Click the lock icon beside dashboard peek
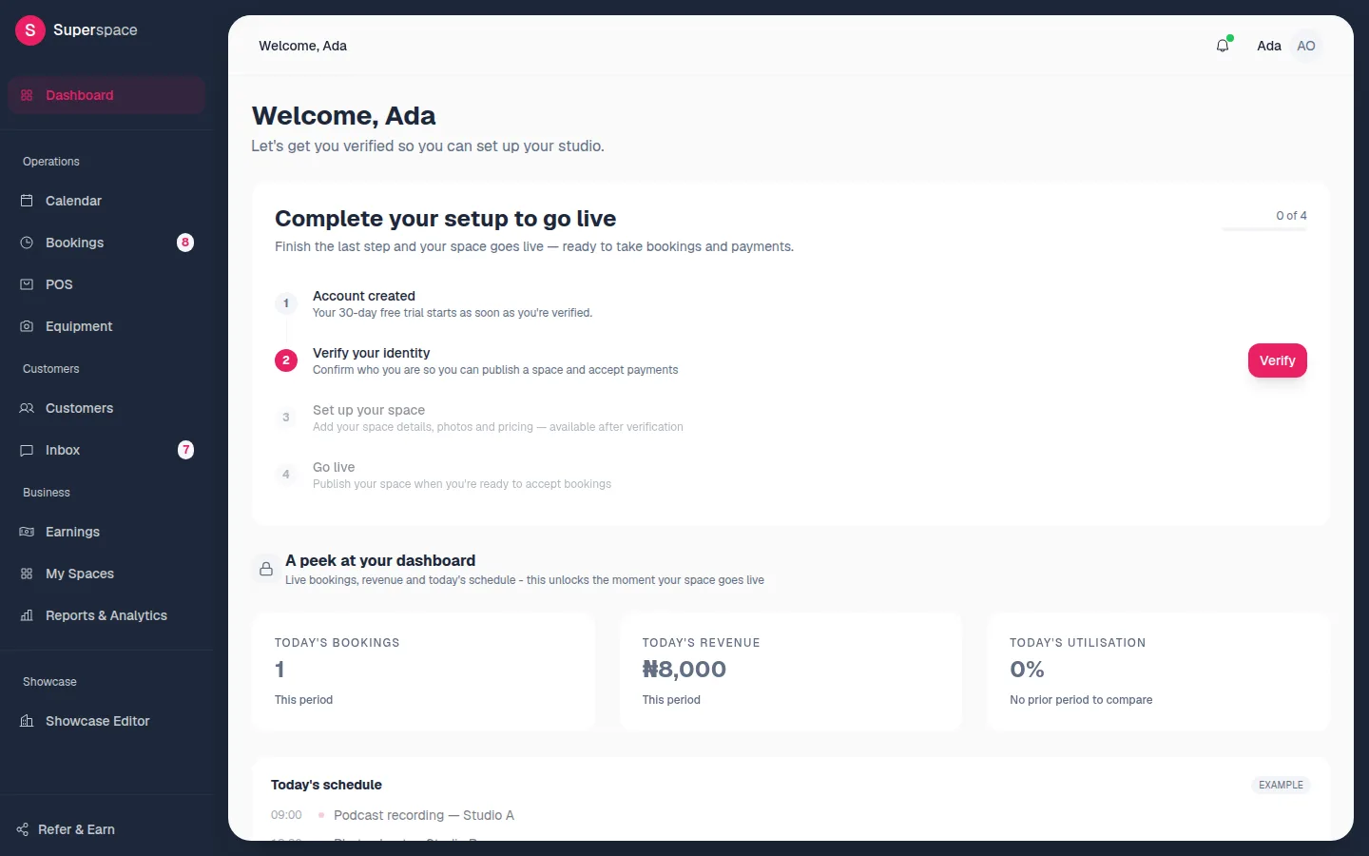 click(266, 569)
